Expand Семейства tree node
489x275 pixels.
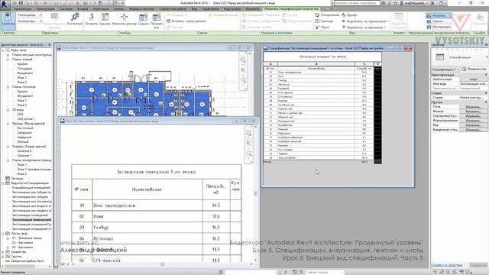[3, 251]
